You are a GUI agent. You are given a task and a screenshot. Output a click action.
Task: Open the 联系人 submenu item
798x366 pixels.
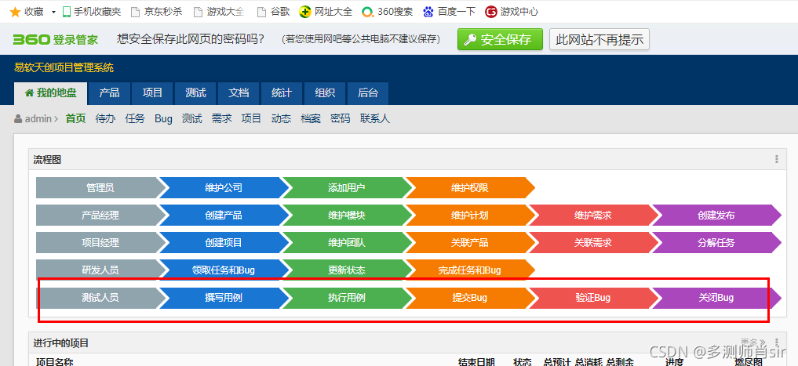pyautogui.click(x=374, y=119)
